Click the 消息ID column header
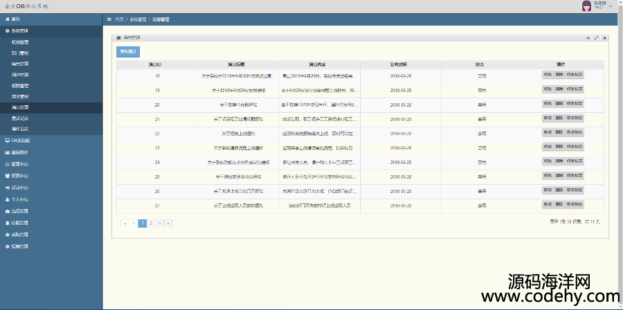Image resolution: width=623 pixels, height=310 pixels. pos(157,64)
